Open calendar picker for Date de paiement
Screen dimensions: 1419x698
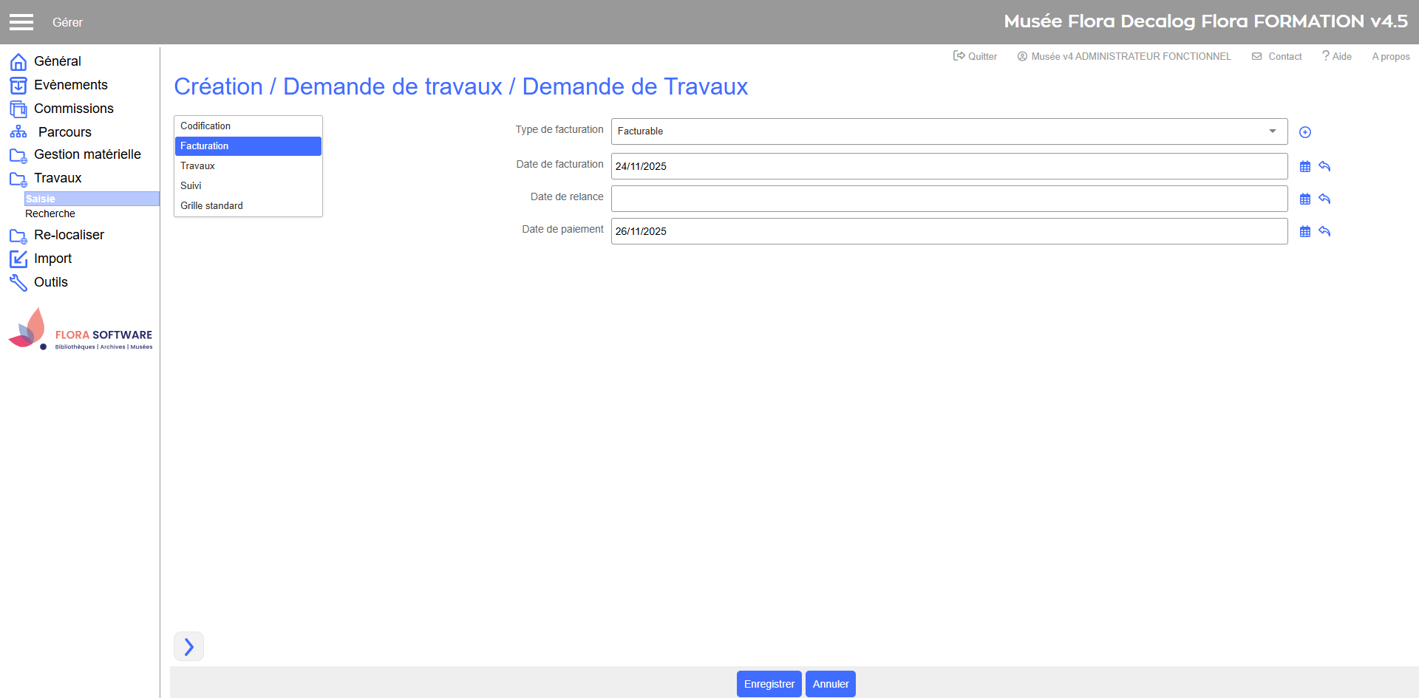coord(1305,232)
